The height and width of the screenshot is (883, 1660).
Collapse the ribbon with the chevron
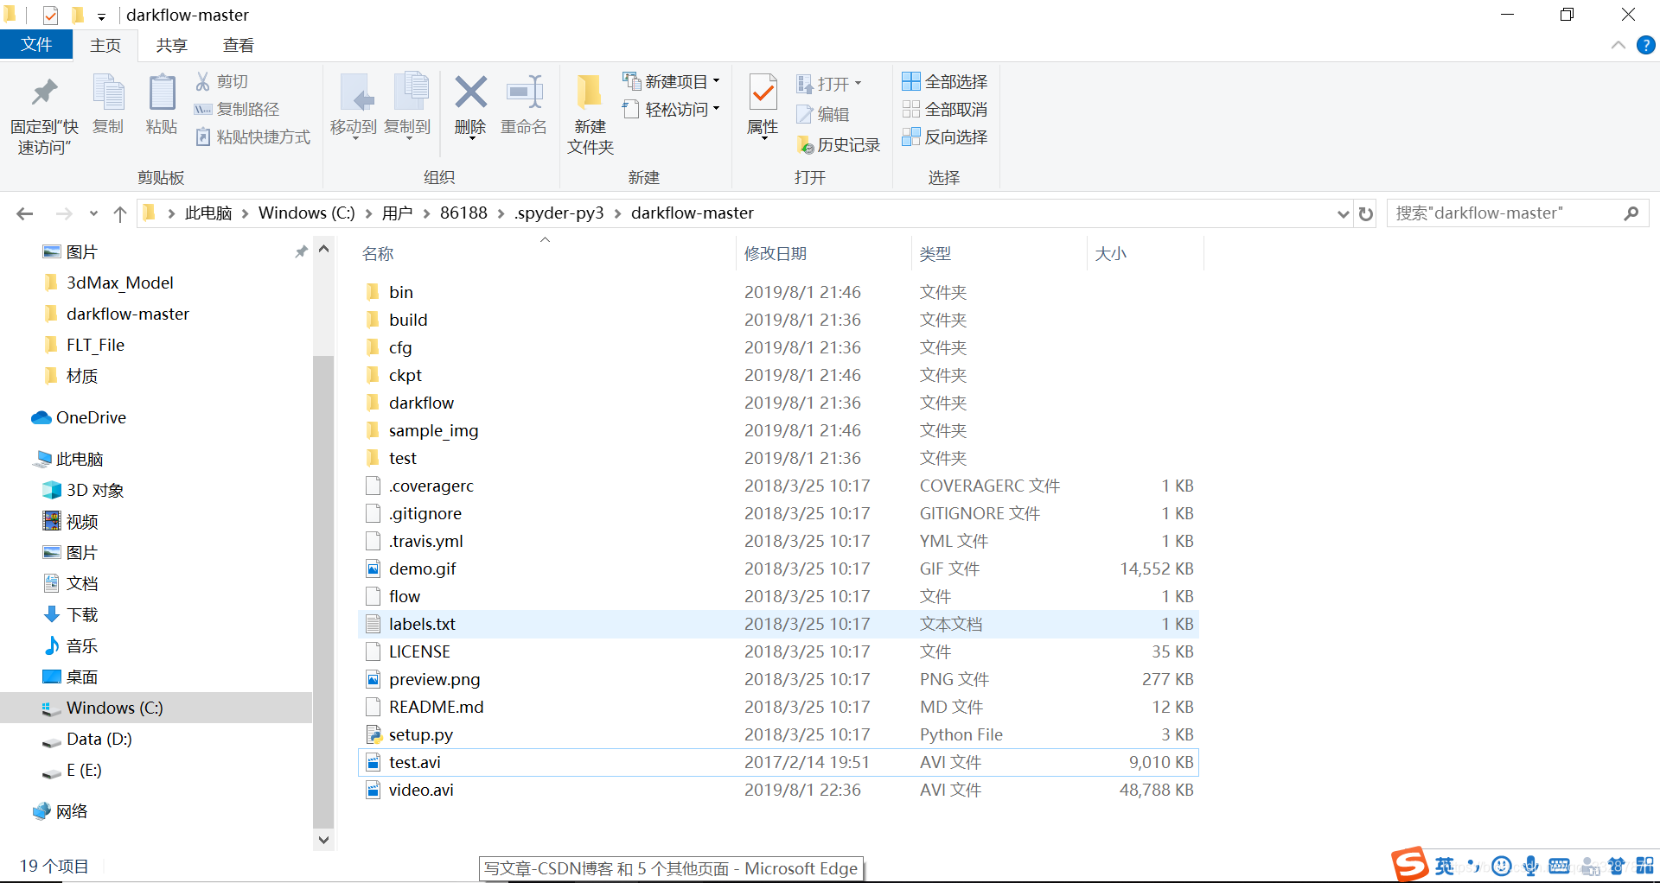pyautogui.click(x=1618, y=45)
